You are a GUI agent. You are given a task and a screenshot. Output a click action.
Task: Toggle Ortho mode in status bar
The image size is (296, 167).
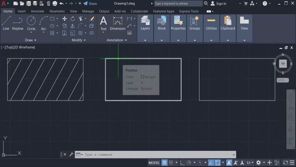182,163
